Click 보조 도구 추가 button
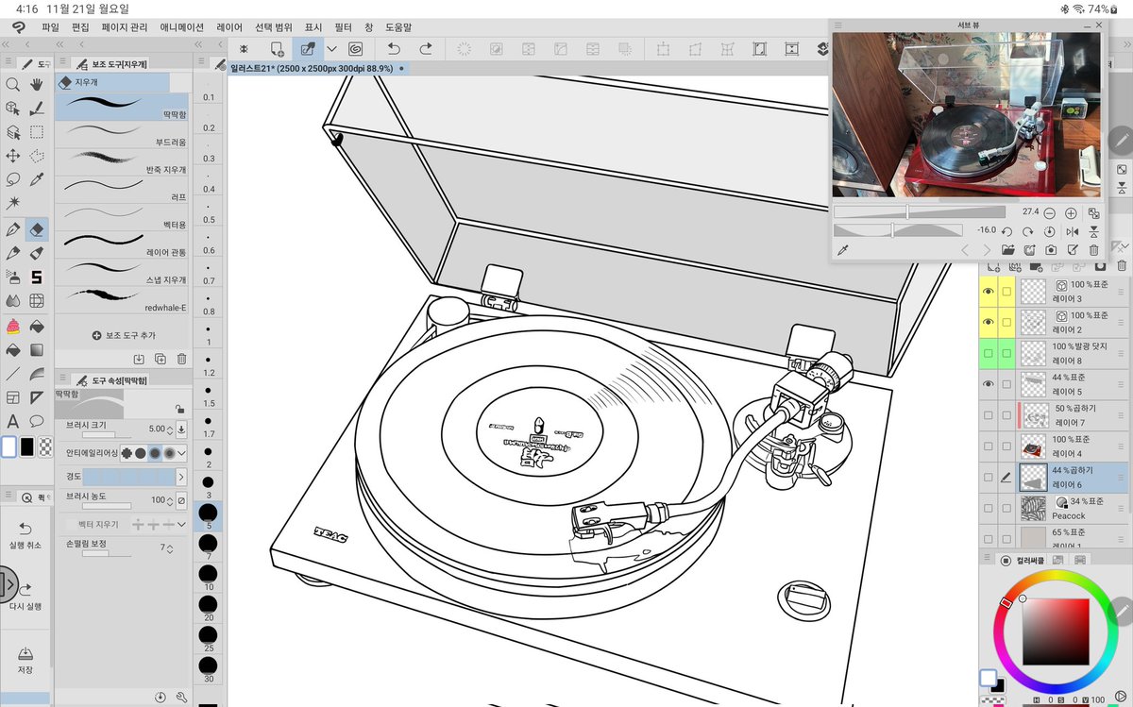1133x707 pixels. (x=124, y=335)
